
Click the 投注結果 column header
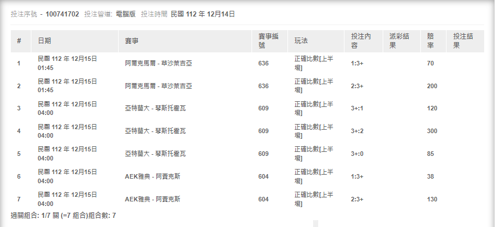(465, 41)
